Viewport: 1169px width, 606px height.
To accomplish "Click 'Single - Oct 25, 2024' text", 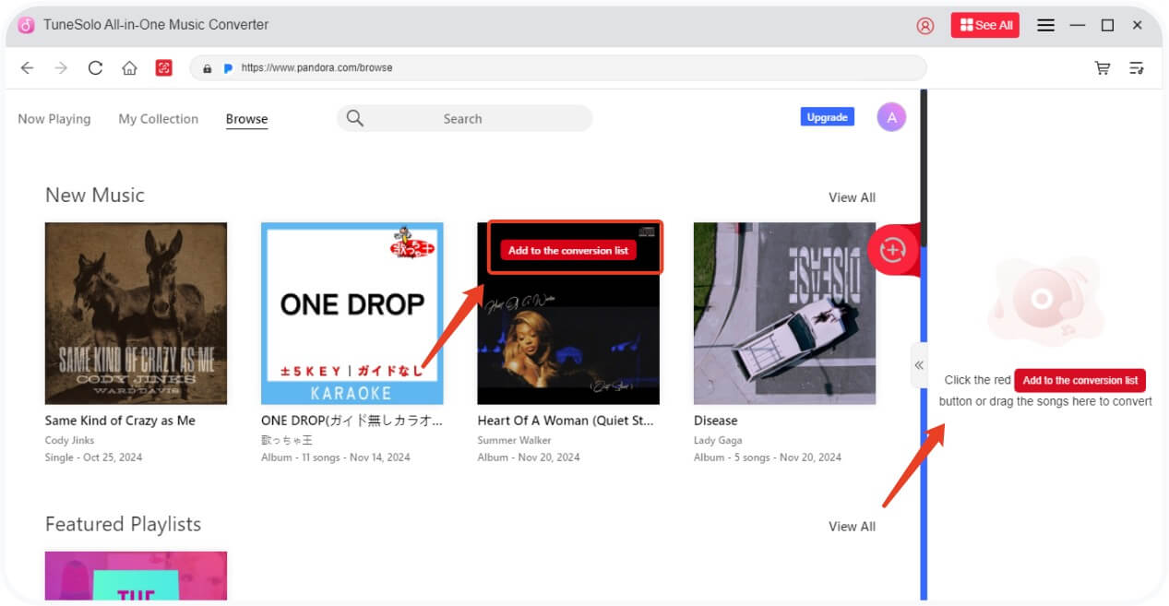I will [x=94, y=457].
